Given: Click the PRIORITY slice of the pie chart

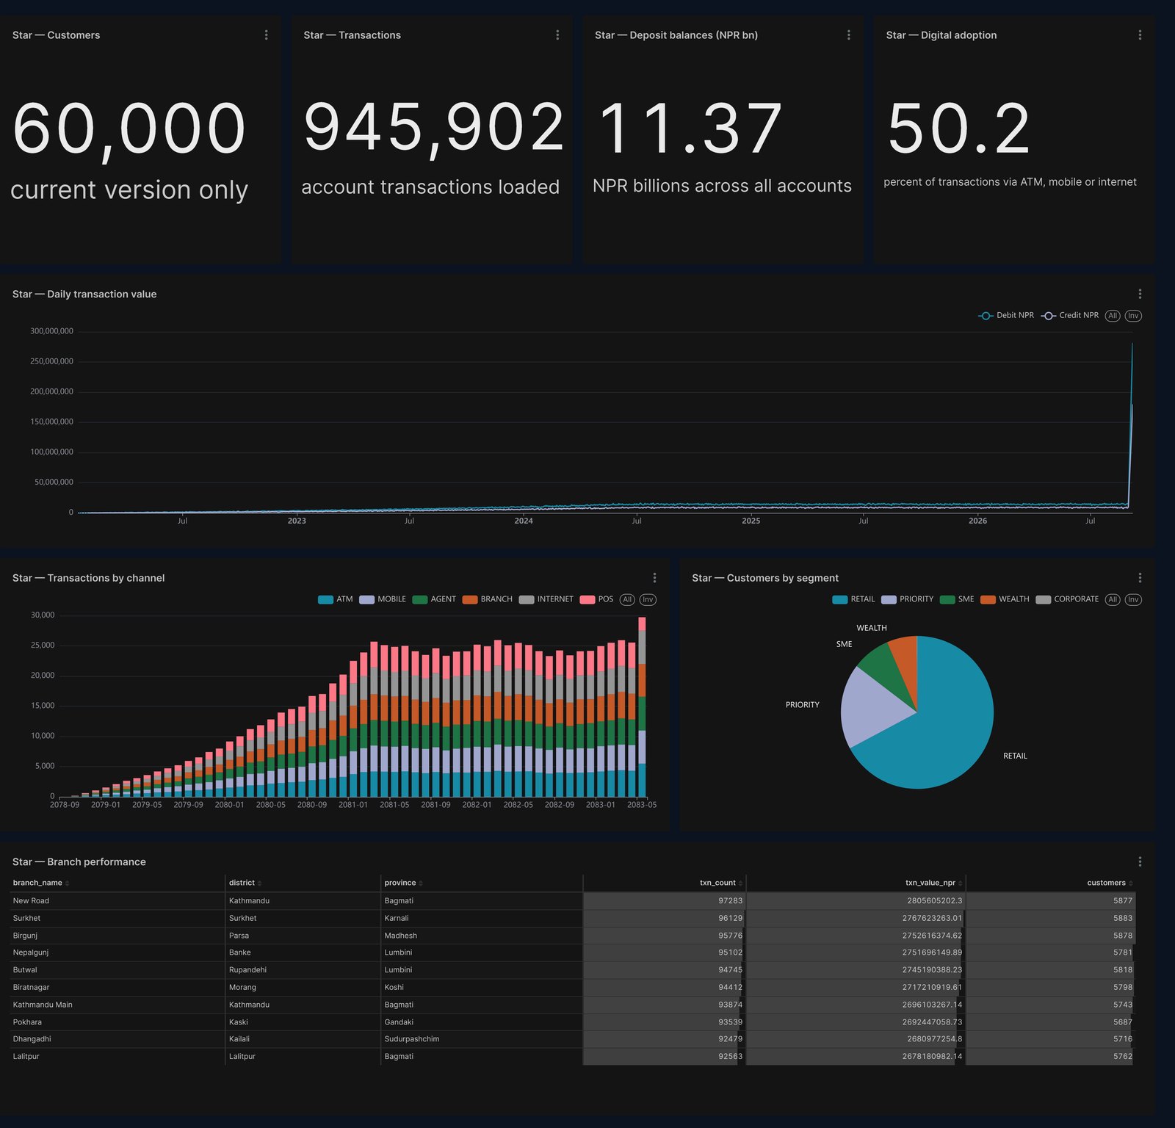Looking at the screenshot, I should point(874,706).
